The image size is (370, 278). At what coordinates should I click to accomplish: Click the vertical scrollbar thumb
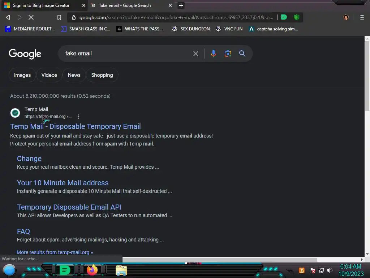(367, 76)
